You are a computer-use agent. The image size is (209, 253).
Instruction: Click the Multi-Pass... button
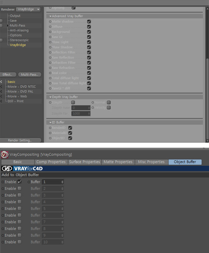[30, 75]
